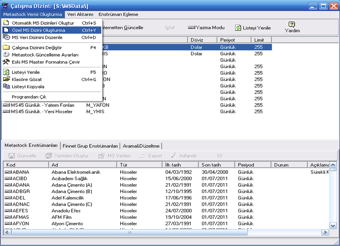Open the Enstrüman Eşleme menu
Image resolution: width=340 pixels, height=246 pixels.
click(x=118, y=14)
